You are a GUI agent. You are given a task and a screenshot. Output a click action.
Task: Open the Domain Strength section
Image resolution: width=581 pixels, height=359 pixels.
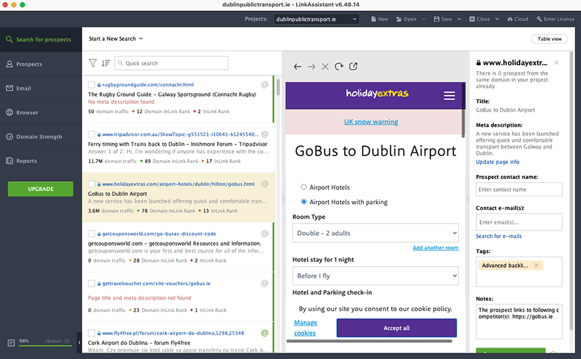click(x=41, y=137)
